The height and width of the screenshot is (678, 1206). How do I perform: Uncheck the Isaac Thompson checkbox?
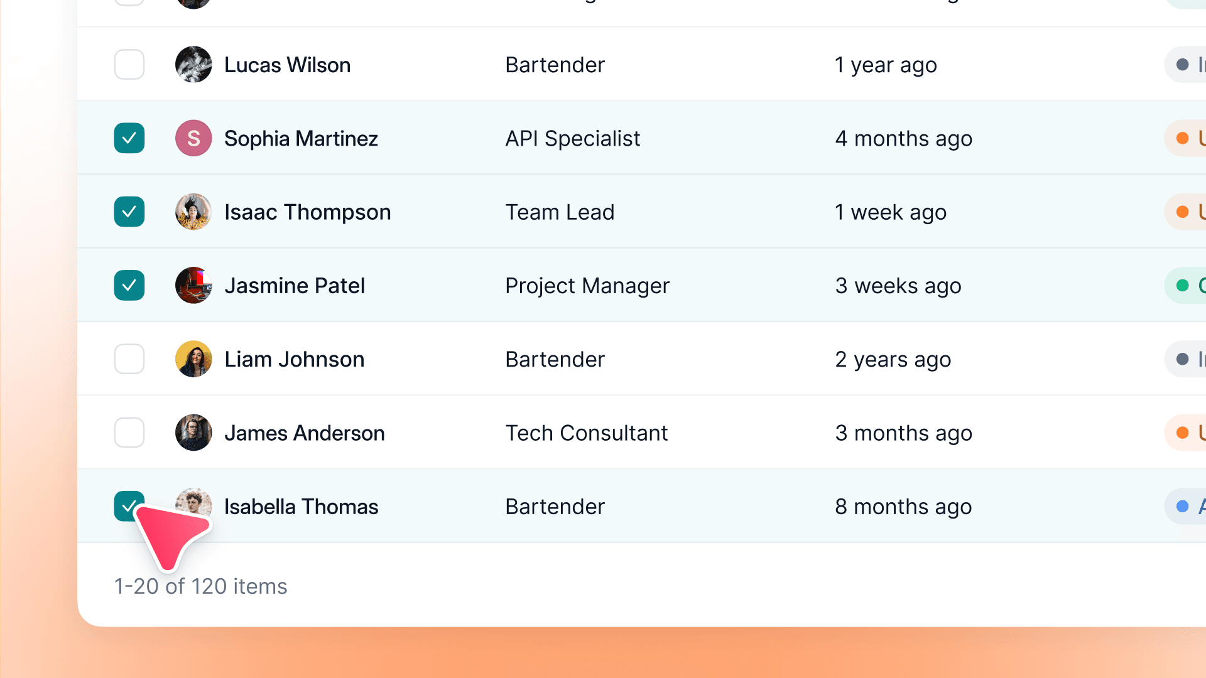(x=129, y=212)
